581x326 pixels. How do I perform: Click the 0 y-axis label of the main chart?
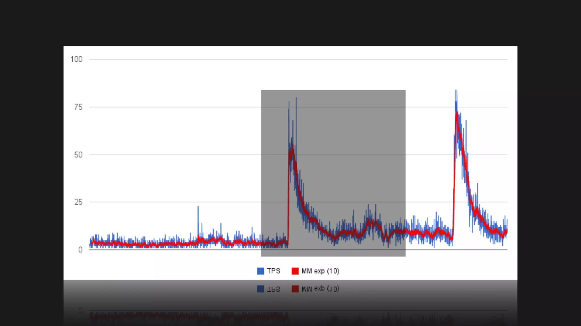coord(80,250)
